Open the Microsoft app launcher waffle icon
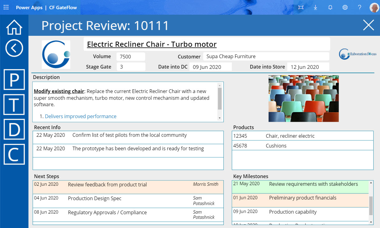380x228 pixels. pyautogui.click(x=6, y=7)
